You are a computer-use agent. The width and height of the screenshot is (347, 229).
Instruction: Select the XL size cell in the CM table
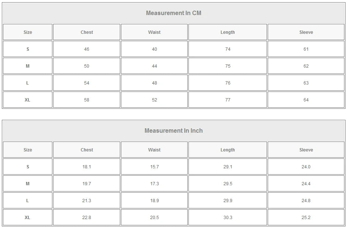click(28, 100)
